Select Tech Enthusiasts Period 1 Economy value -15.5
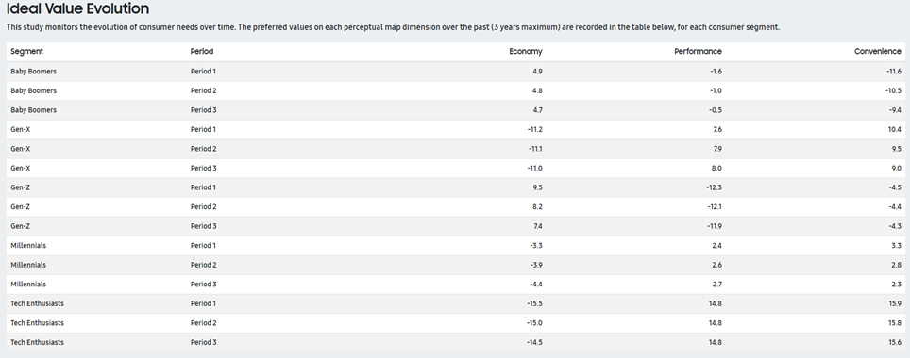910x358 pixels. coord(534,303)
